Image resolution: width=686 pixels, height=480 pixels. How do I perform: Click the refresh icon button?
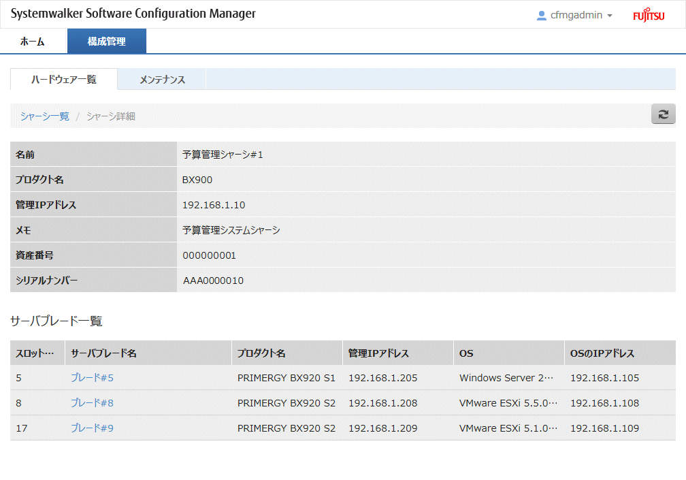click(x=664, y=114)
